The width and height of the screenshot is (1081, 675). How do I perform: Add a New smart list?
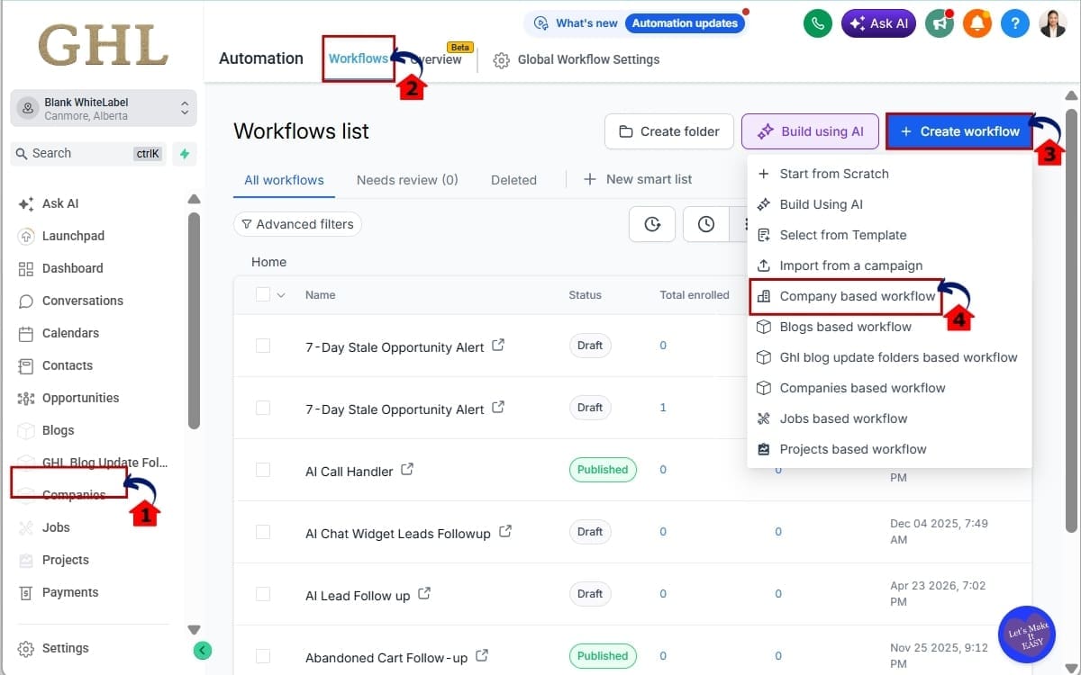click(x=638, y=180)
